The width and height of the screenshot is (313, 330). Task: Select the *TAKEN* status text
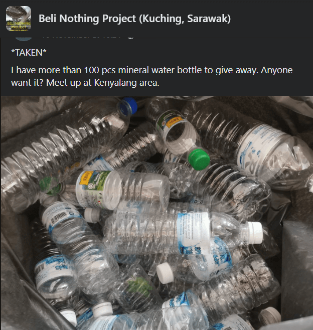point(29,53)
